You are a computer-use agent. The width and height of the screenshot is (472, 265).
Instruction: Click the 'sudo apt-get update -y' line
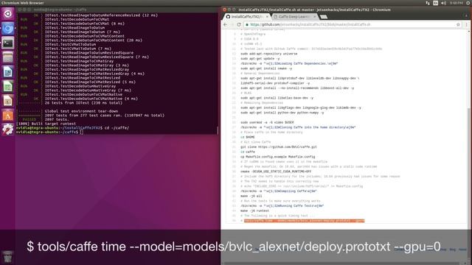click(x=260, y=59)
